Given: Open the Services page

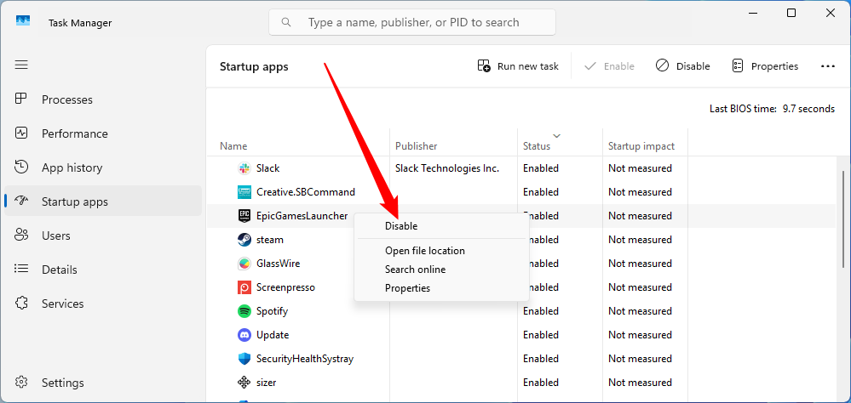Looking at the screenshot, I should (103, 304).
